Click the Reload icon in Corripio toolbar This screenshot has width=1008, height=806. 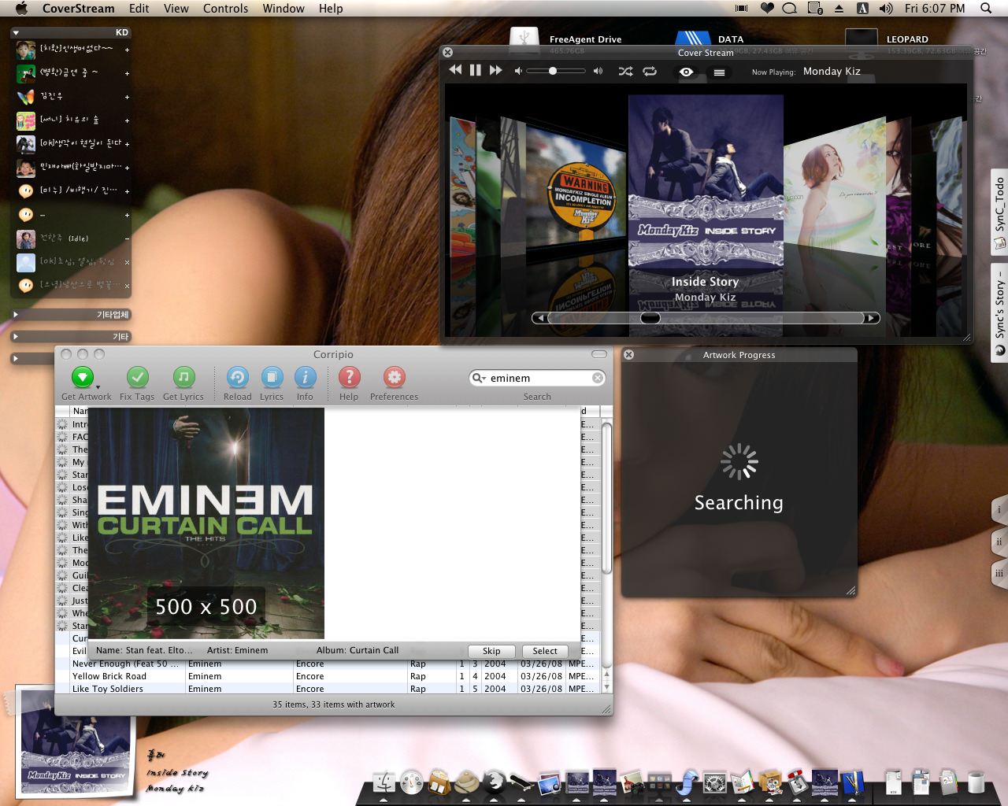coord(237,377)
